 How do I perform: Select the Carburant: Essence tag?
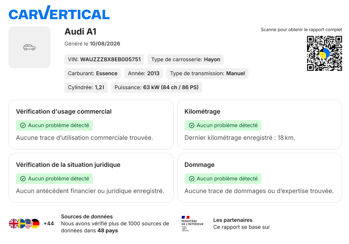tap(93, 74)
